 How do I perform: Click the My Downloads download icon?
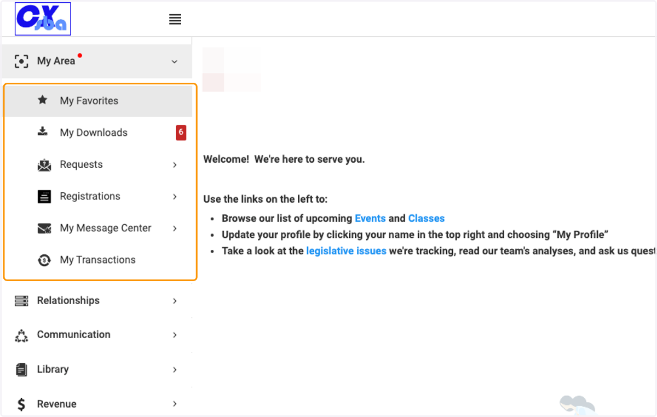click(42, 132)
